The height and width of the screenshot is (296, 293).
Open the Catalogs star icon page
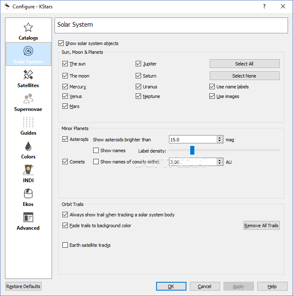click(28, 28)
